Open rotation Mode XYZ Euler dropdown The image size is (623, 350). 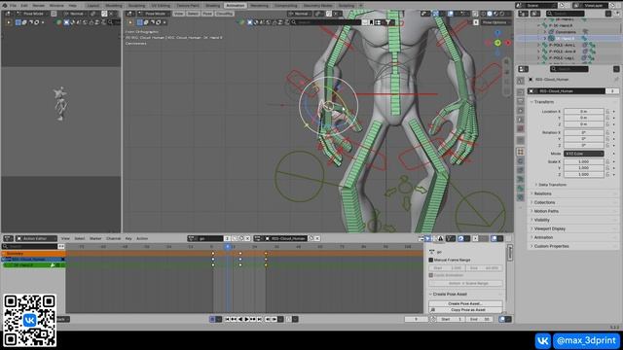[x=584, y=154]
